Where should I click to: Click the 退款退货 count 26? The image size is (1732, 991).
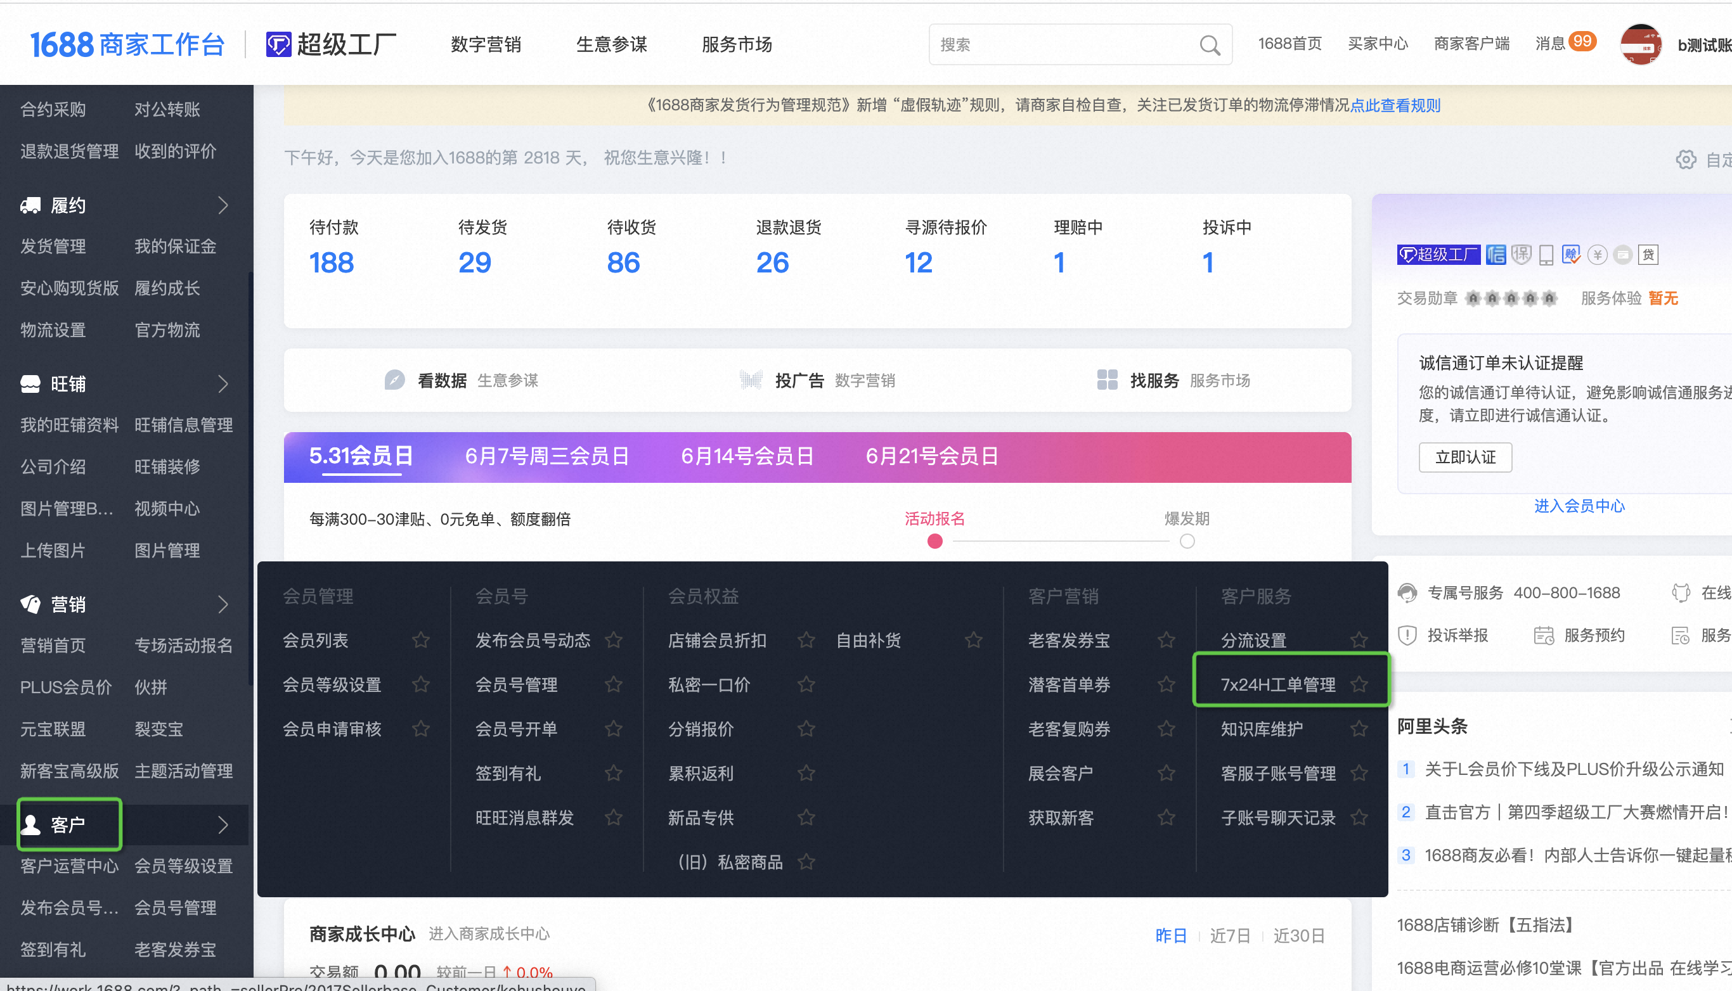click(x=772, y=263)
